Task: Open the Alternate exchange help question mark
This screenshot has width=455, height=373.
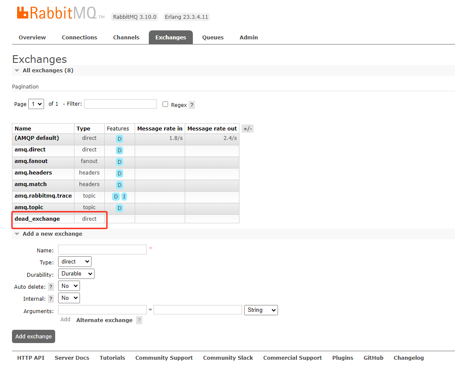Action: (x=139, y=320)
